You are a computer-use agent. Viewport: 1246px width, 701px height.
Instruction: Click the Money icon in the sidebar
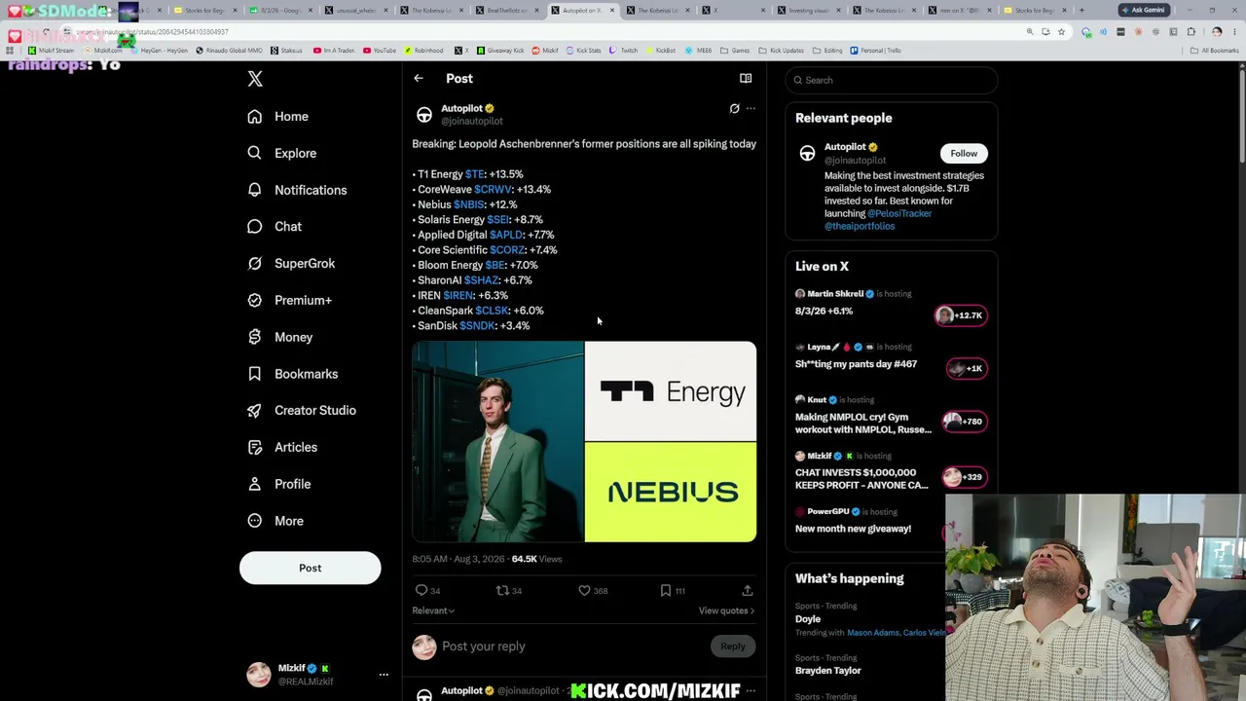coord(255,337)
